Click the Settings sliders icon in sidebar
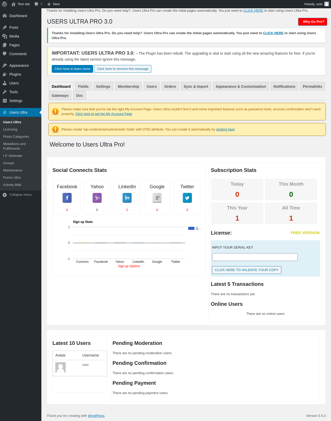Image resolution: width=331 pixels, height=421 pixels. (x=5, y=101)
